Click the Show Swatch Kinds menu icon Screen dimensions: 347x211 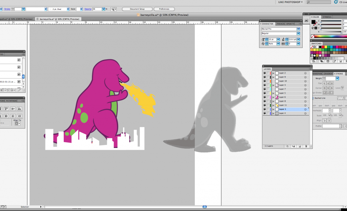pyautogui.click(x=322, y=61)
